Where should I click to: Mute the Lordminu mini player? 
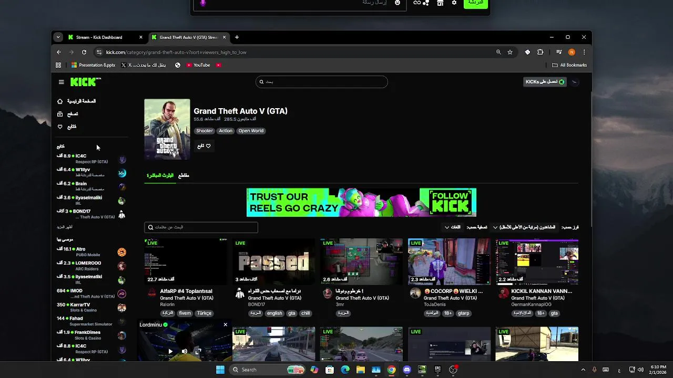[x=185, y=351]
